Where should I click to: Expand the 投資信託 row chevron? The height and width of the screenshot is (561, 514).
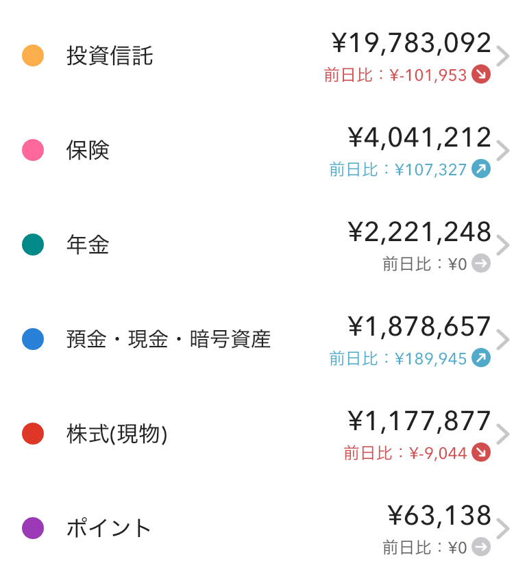(x=503, y=57)
